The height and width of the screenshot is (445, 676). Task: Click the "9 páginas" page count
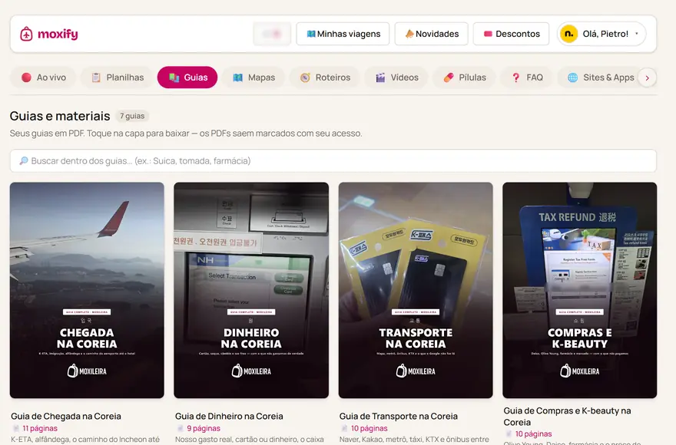coord(204,428)
